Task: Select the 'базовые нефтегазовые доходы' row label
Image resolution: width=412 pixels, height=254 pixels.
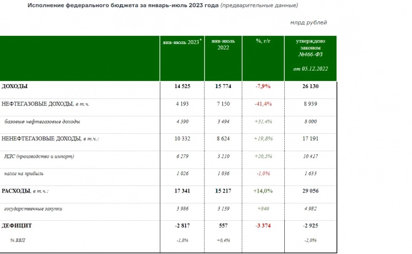Action: click(42, 121)
